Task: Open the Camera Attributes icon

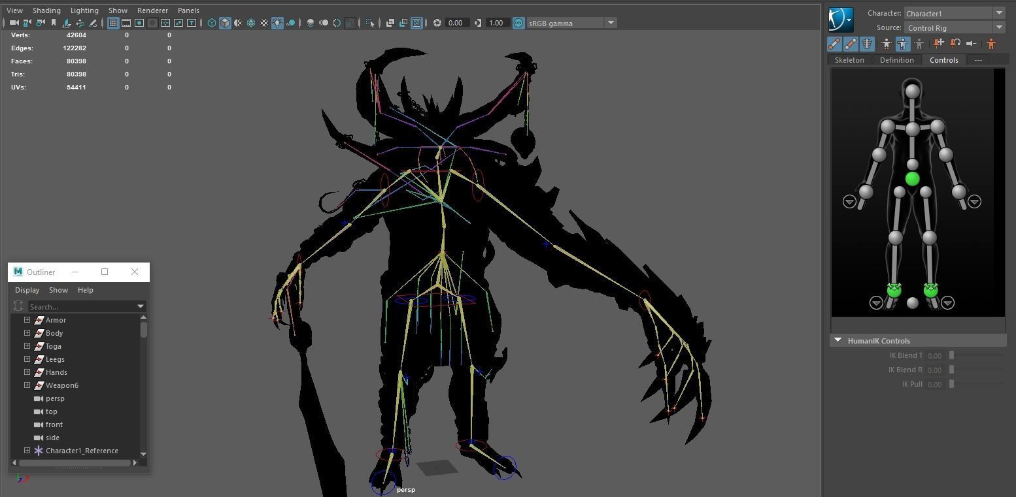Action: [40, 23]
